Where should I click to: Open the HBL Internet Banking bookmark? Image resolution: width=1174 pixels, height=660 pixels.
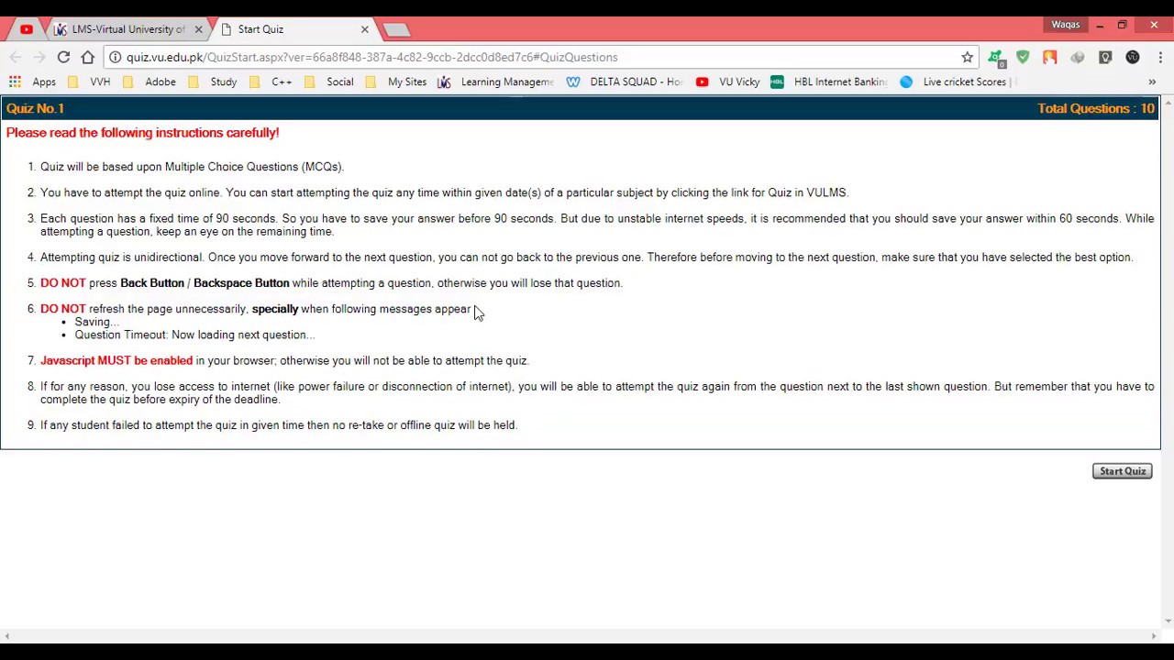coord(829,82)
